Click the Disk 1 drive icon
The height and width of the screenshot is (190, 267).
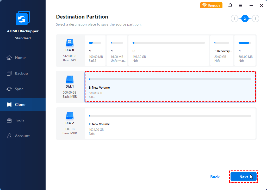tap(70, 79)
